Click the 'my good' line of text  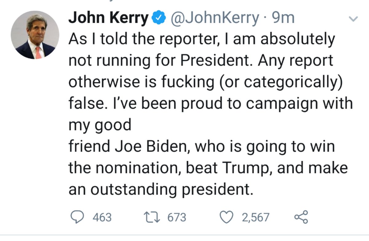pyautogui.click(x=100, y=125)
